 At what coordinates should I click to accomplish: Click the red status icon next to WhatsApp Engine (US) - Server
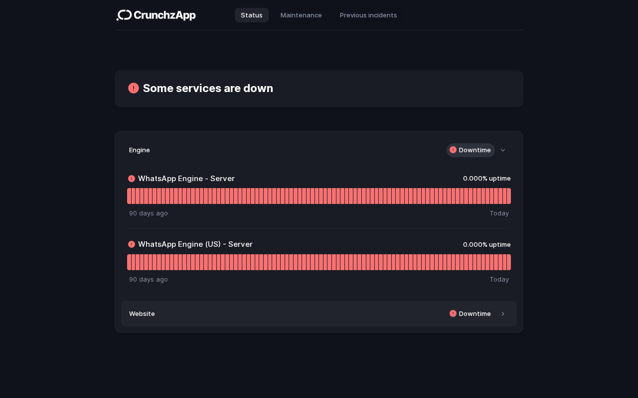(132, 244)
